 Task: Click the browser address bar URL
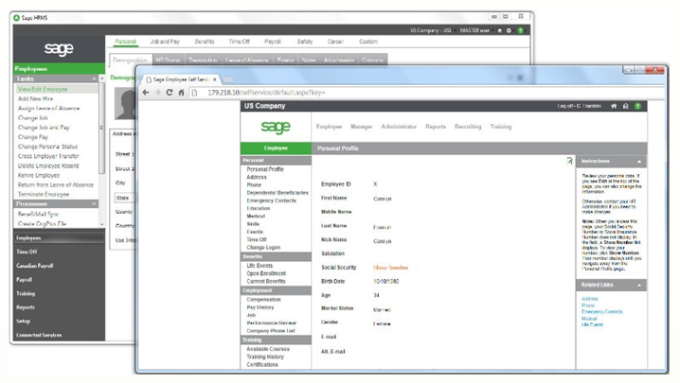coord(266,93)
